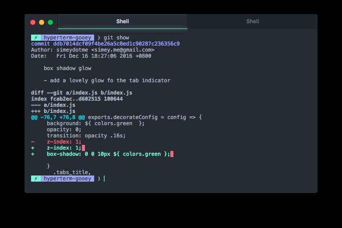The width and height of the screenshot is (342, 228).
Task: Click the 'opacity: 0;' line
Action: [x=64, y=130]
